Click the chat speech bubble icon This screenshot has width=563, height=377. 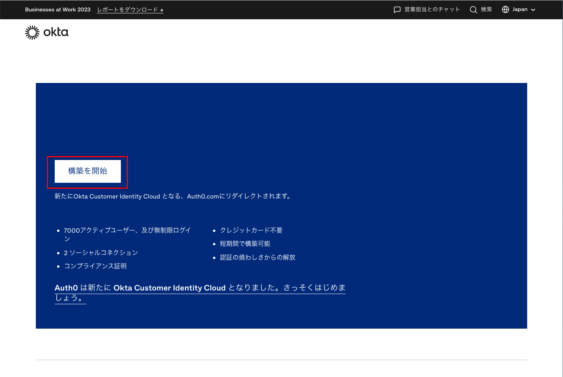(397, 10)
